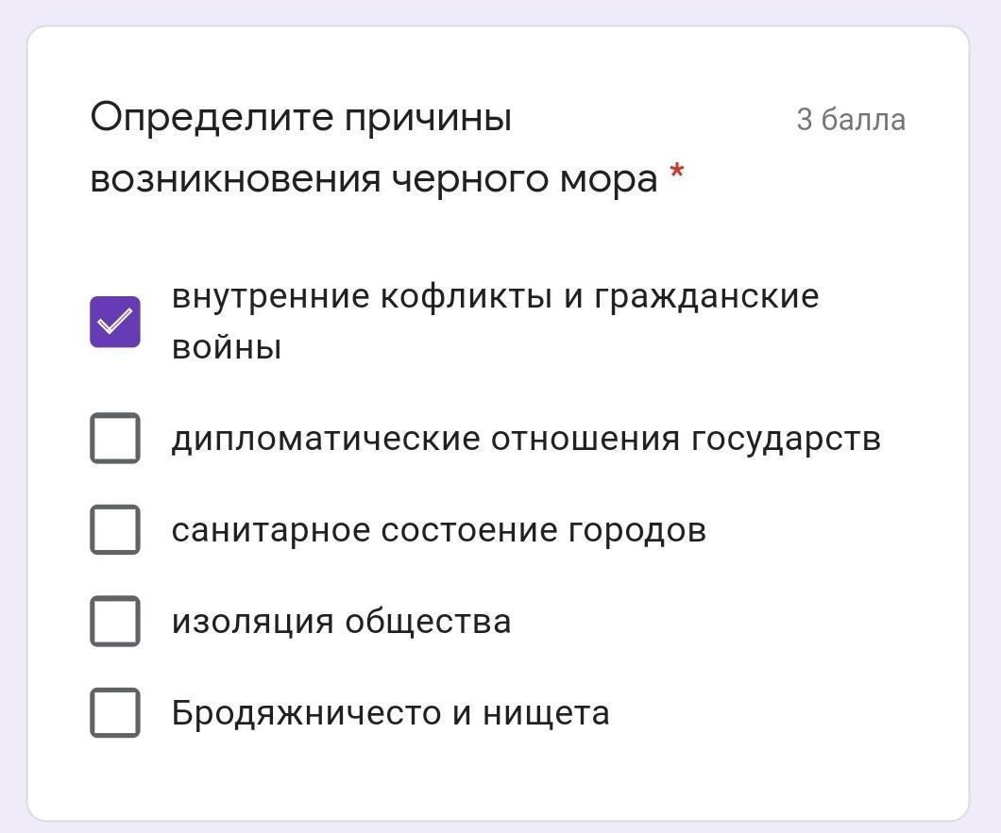Viewport: 1001px width, 833px height.
Task: Uncheck the "внутренние кофликты и гражданские войны" checkbox
Action: (115, 322)
